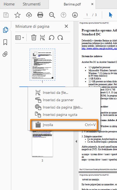Choose Inserisci da pagina Web…
The image size is (117, 190).
[x=64, y=107]
